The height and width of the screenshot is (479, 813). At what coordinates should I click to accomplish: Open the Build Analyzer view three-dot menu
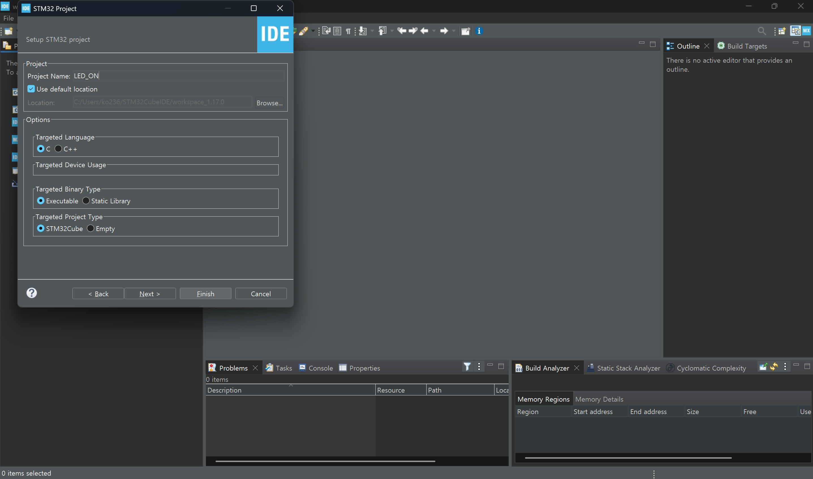[x=785, y=367]
